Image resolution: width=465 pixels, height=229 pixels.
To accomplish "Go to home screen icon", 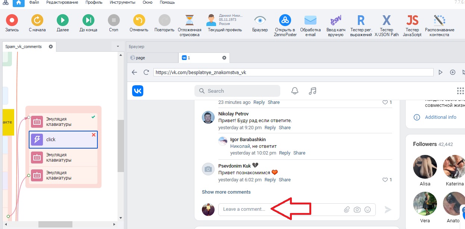I will [18, 3].
